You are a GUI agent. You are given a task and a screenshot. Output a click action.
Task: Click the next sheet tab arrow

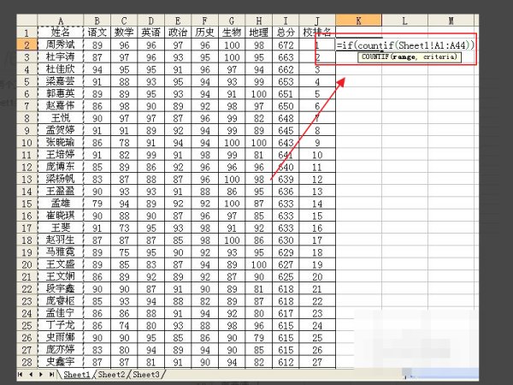tap(41, 374)
